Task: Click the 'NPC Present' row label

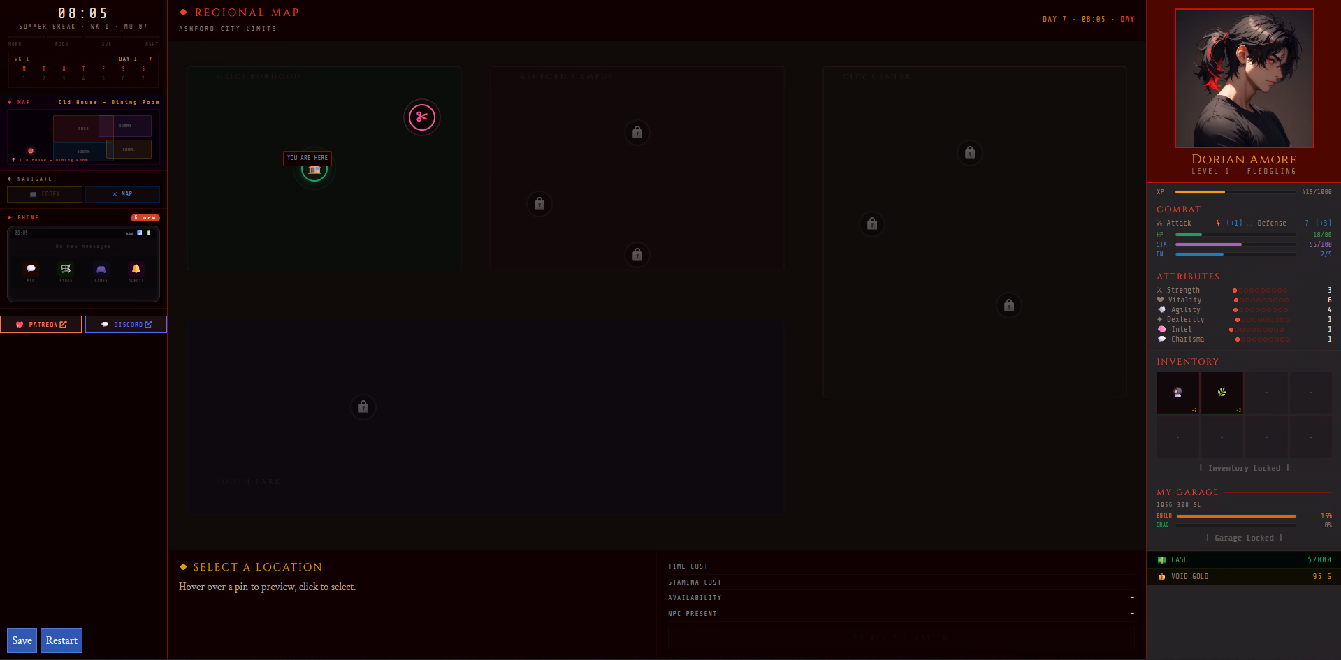Action: (x=692, y=614)
